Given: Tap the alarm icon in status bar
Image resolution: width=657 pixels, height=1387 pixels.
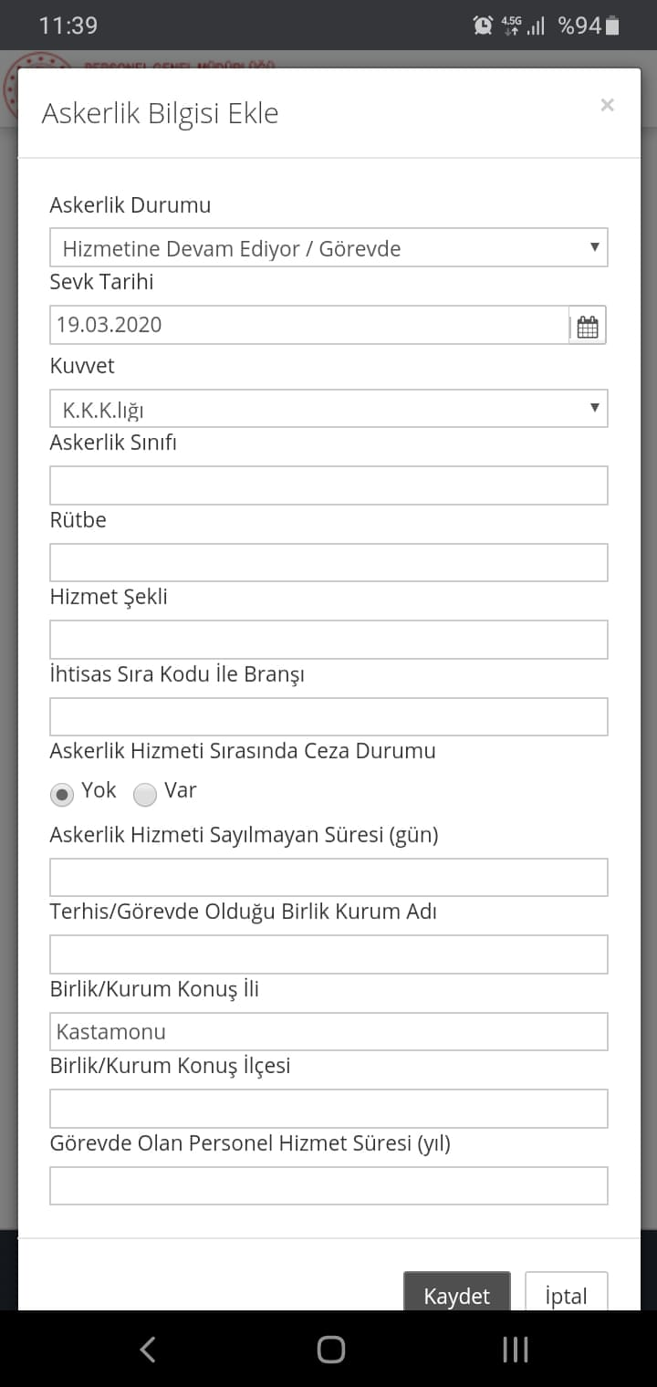Looking at the screenshot, I should pos(483,26).
